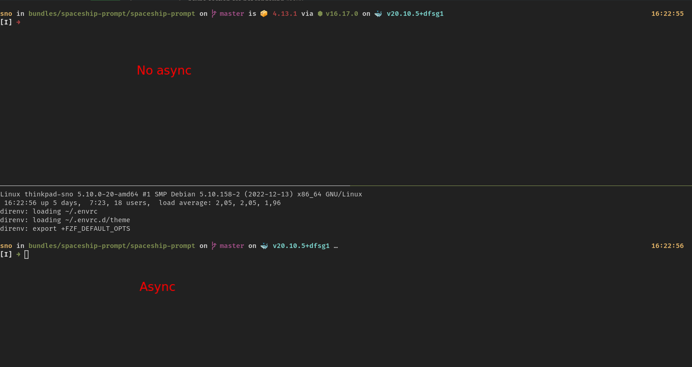
Task: Click the green Node.js hexagon icon
Action: [x=320, y=14]
